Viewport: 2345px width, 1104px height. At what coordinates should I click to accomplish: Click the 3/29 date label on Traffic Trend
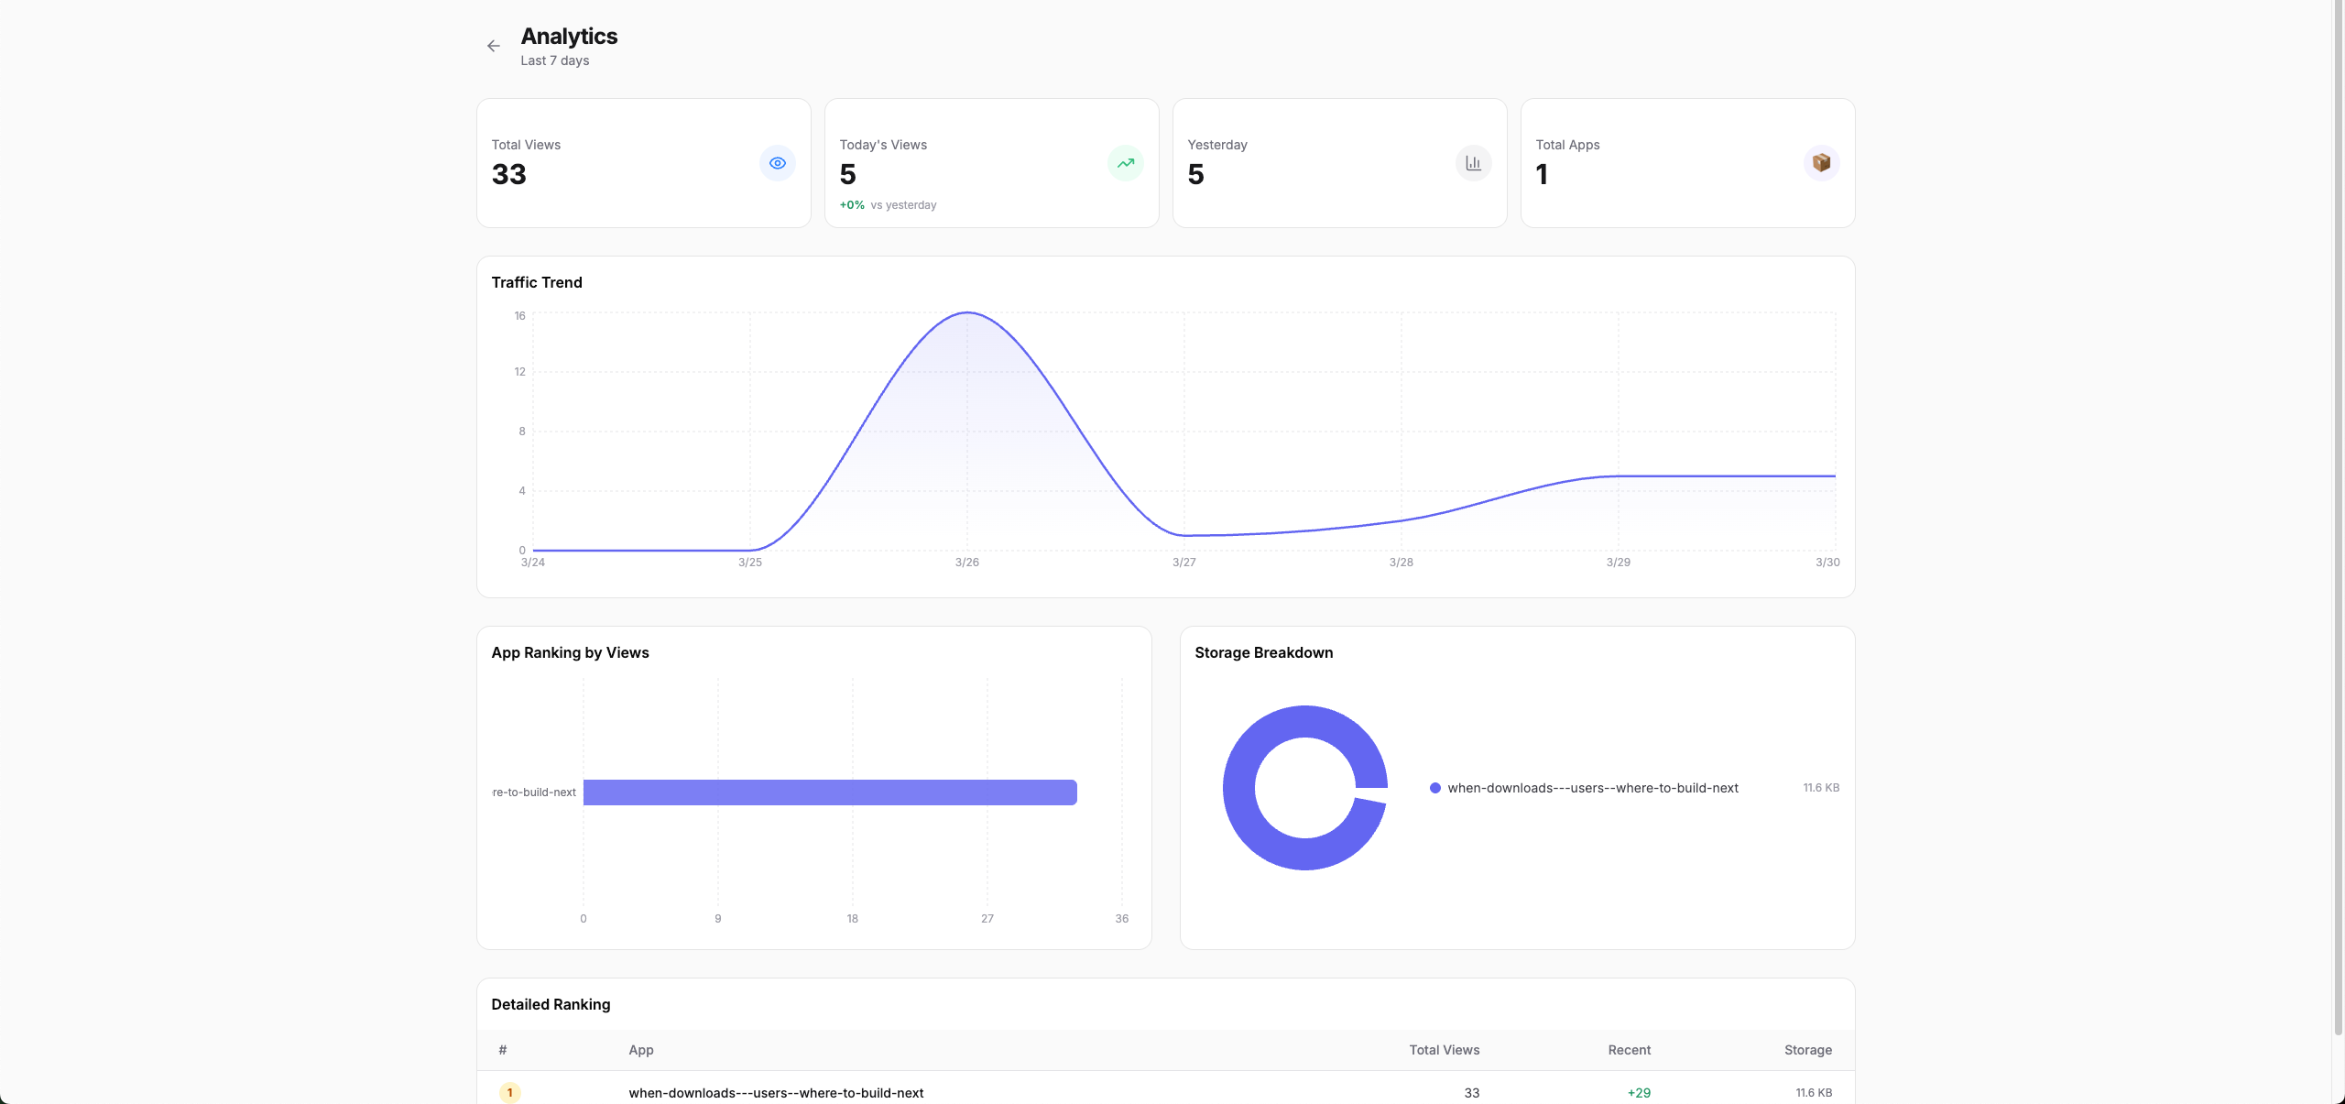click(1618, 563)
